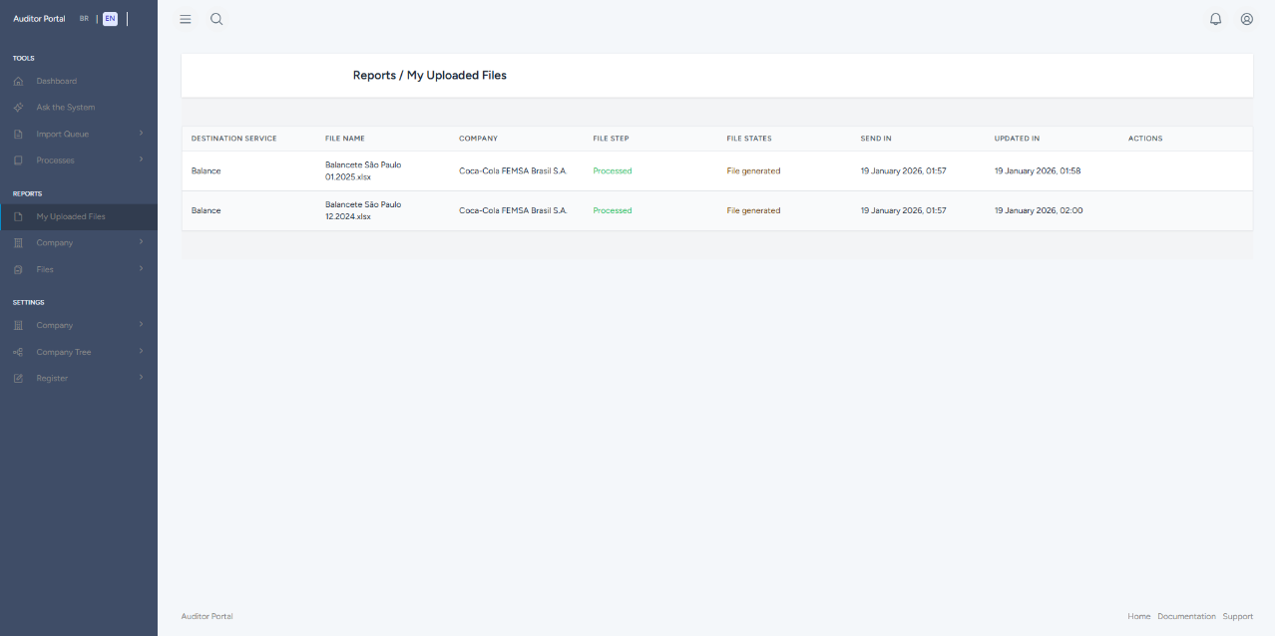Click File Step column header

click(x=611, y=139)
